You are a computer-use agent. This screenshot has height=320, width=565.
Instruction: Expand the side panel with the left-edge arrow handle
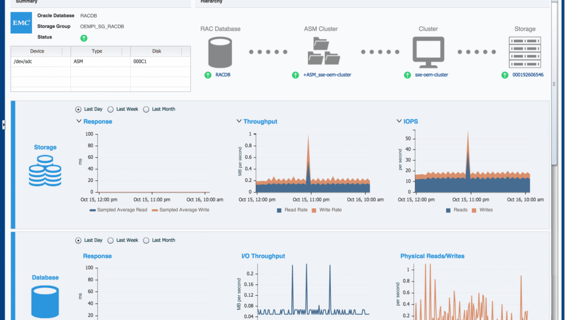click(3, 125)
